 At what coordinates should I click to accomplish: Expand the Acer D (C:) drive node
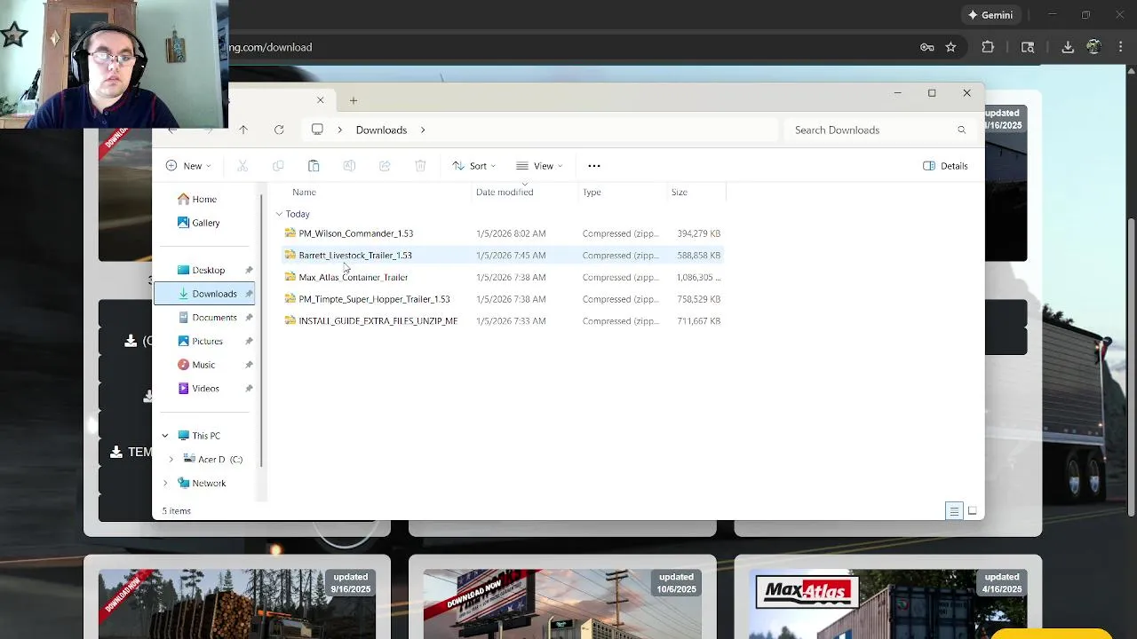(x=171, y=460)
